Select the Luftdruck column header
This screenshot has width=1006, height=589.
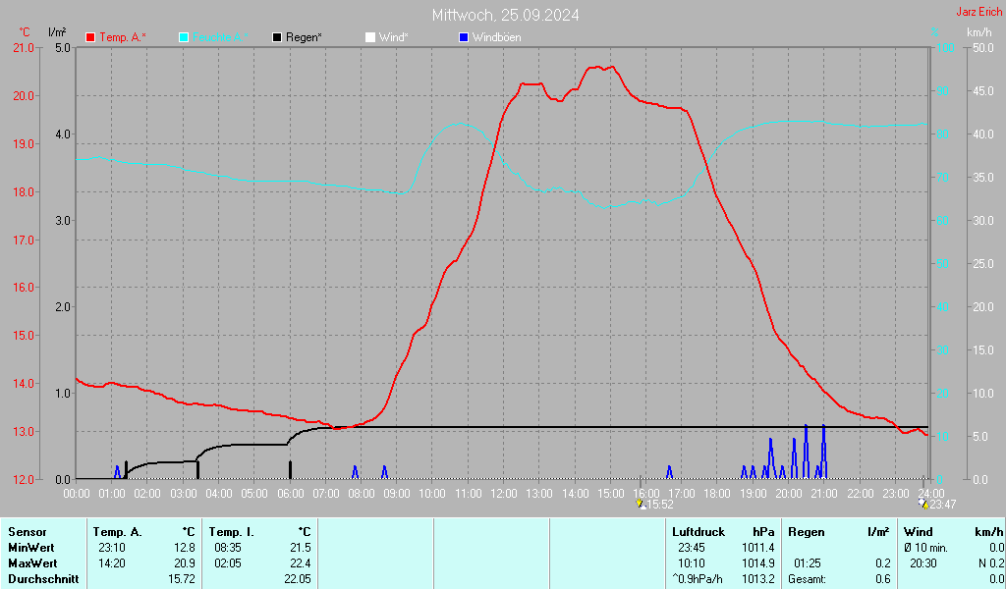[x=699, y=531]
